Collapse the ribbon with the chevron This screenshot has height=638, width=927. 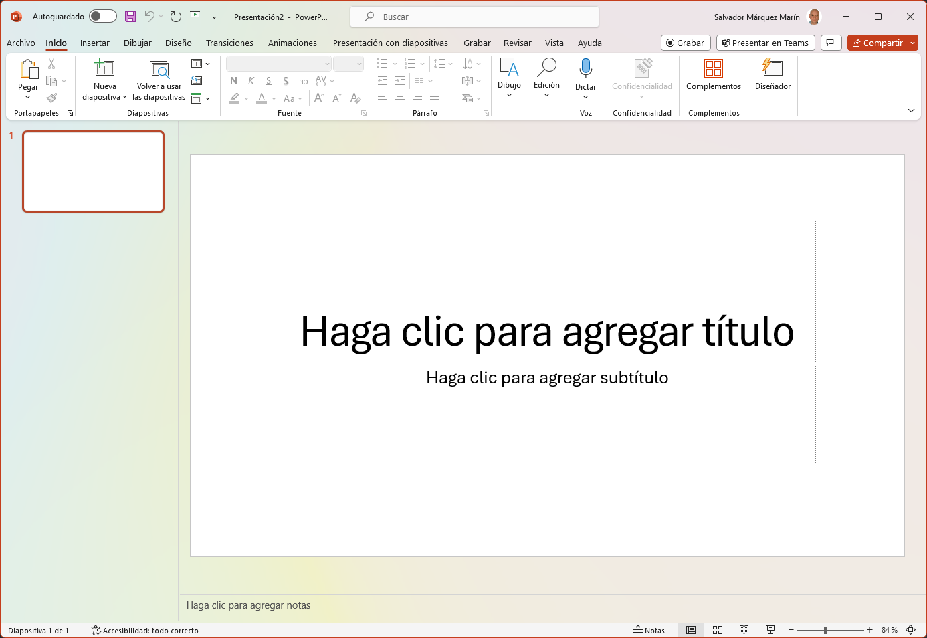pyautogui.click(x=911, y=110)
